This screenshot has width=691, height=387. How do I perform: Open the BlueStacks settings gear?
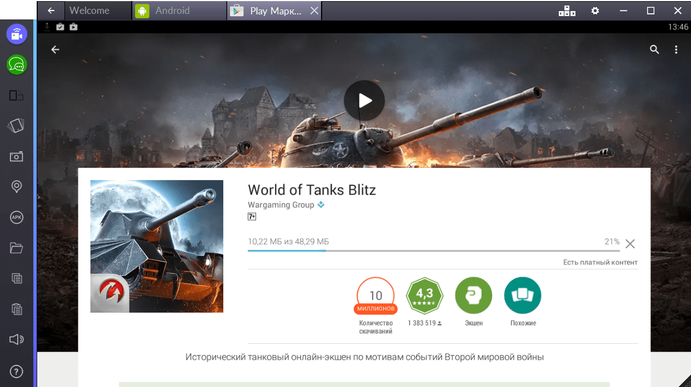595,11
